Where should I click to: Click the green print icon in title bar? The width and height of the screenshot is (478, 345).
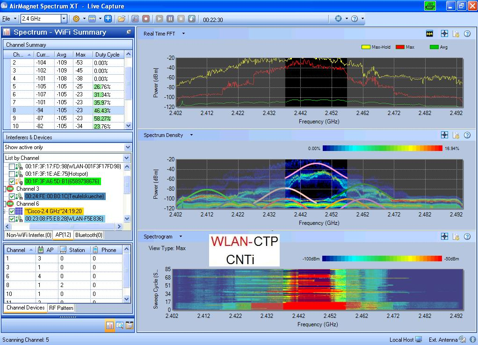point(430,6)
